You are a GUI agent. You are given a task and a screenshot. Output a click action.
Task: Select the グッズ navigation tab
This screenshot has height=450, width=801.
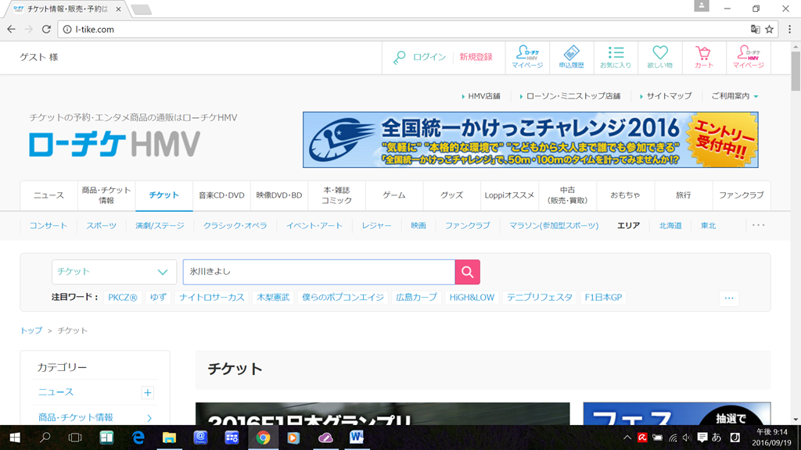coord(451,195)
